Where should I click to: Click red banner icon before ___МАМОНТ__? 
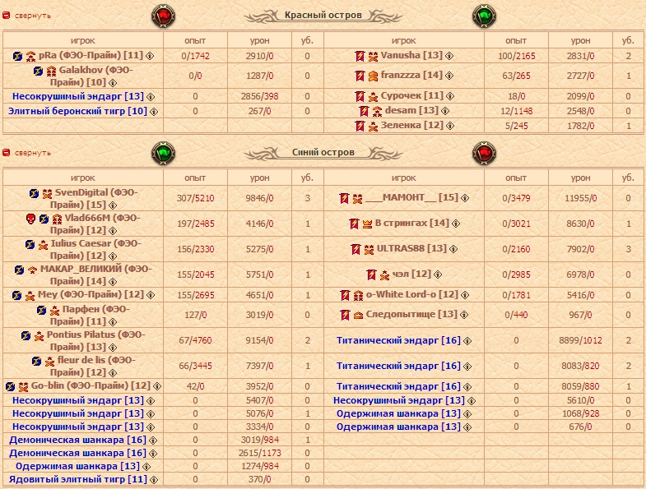coord(344,198)
